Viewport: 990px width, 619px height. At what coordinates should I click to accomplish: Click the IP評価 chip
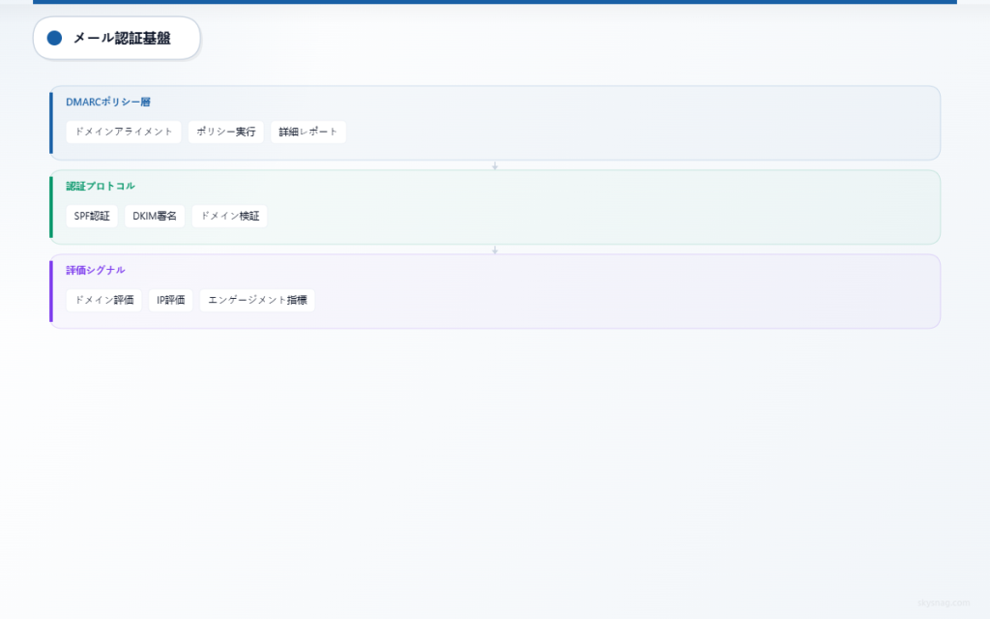(x=171, y=300)
